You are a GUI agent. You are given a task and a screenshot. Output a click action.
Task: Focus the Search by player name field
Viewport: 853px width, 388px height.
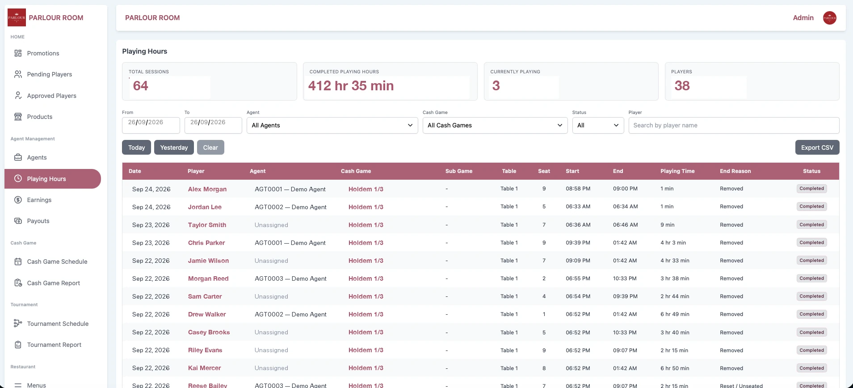click(x=734, y=125)
